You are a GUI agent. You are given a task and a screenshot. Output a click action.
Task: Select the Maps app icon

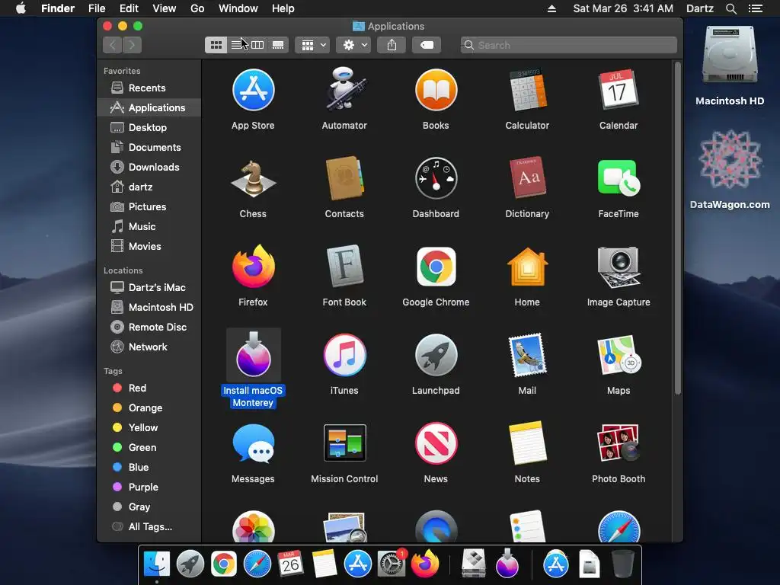click(x=619, y=355)
